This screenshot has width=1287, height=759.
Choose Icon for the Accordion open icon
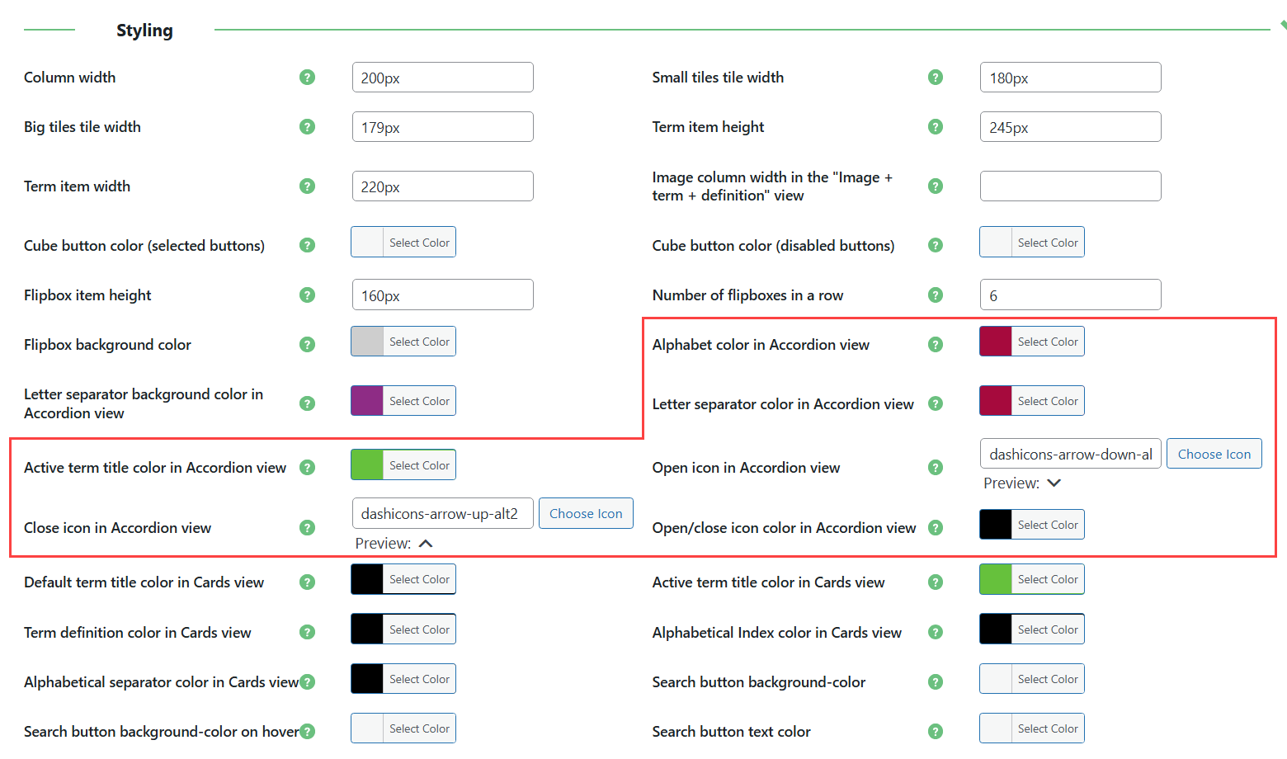[1214, 453]
